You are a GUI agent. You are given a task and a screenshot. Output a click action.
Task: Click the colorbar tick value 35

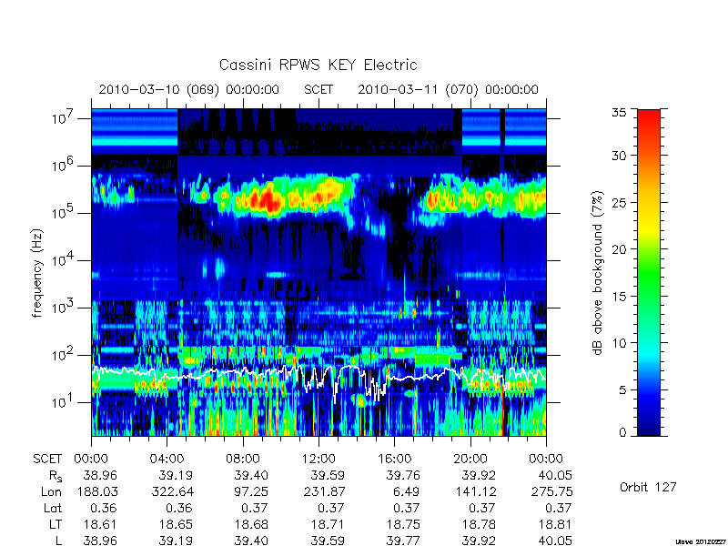[x=619, y=113]
